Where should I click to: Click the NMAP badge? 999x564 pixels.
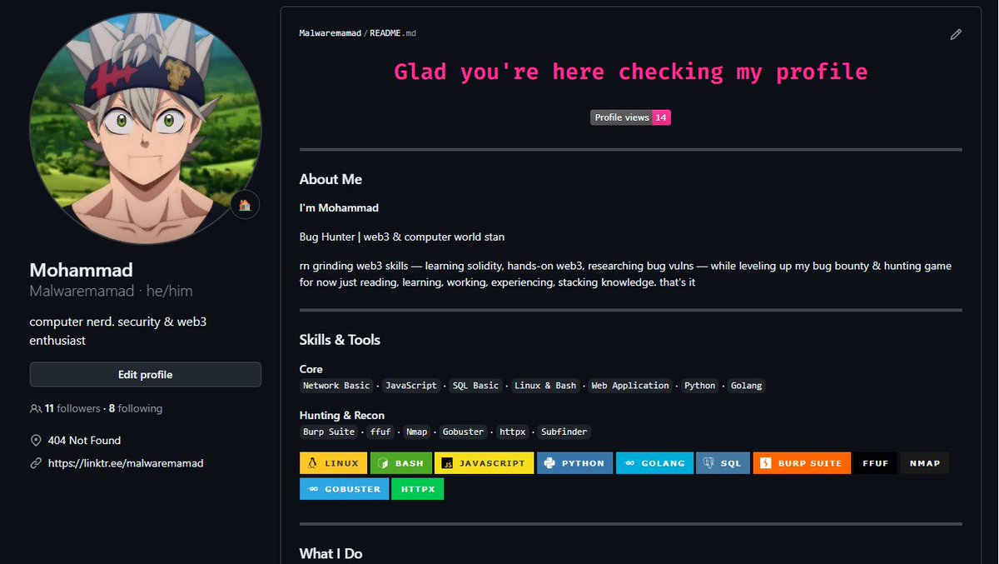(x=925, y=463)
